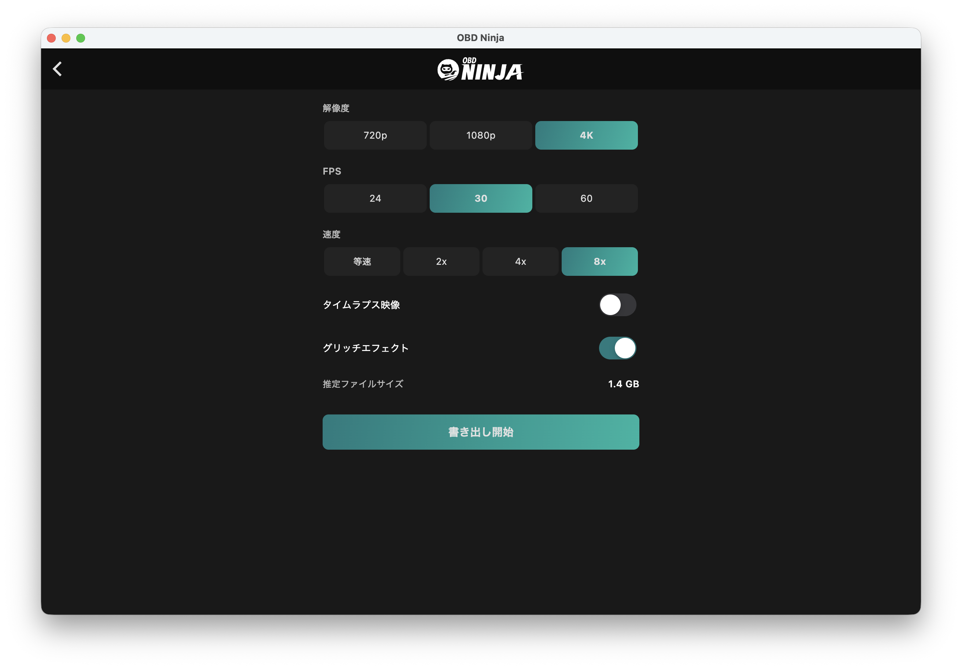
Task: Toggle the time-lapse video switch off then check
Action: pos(617,305)
